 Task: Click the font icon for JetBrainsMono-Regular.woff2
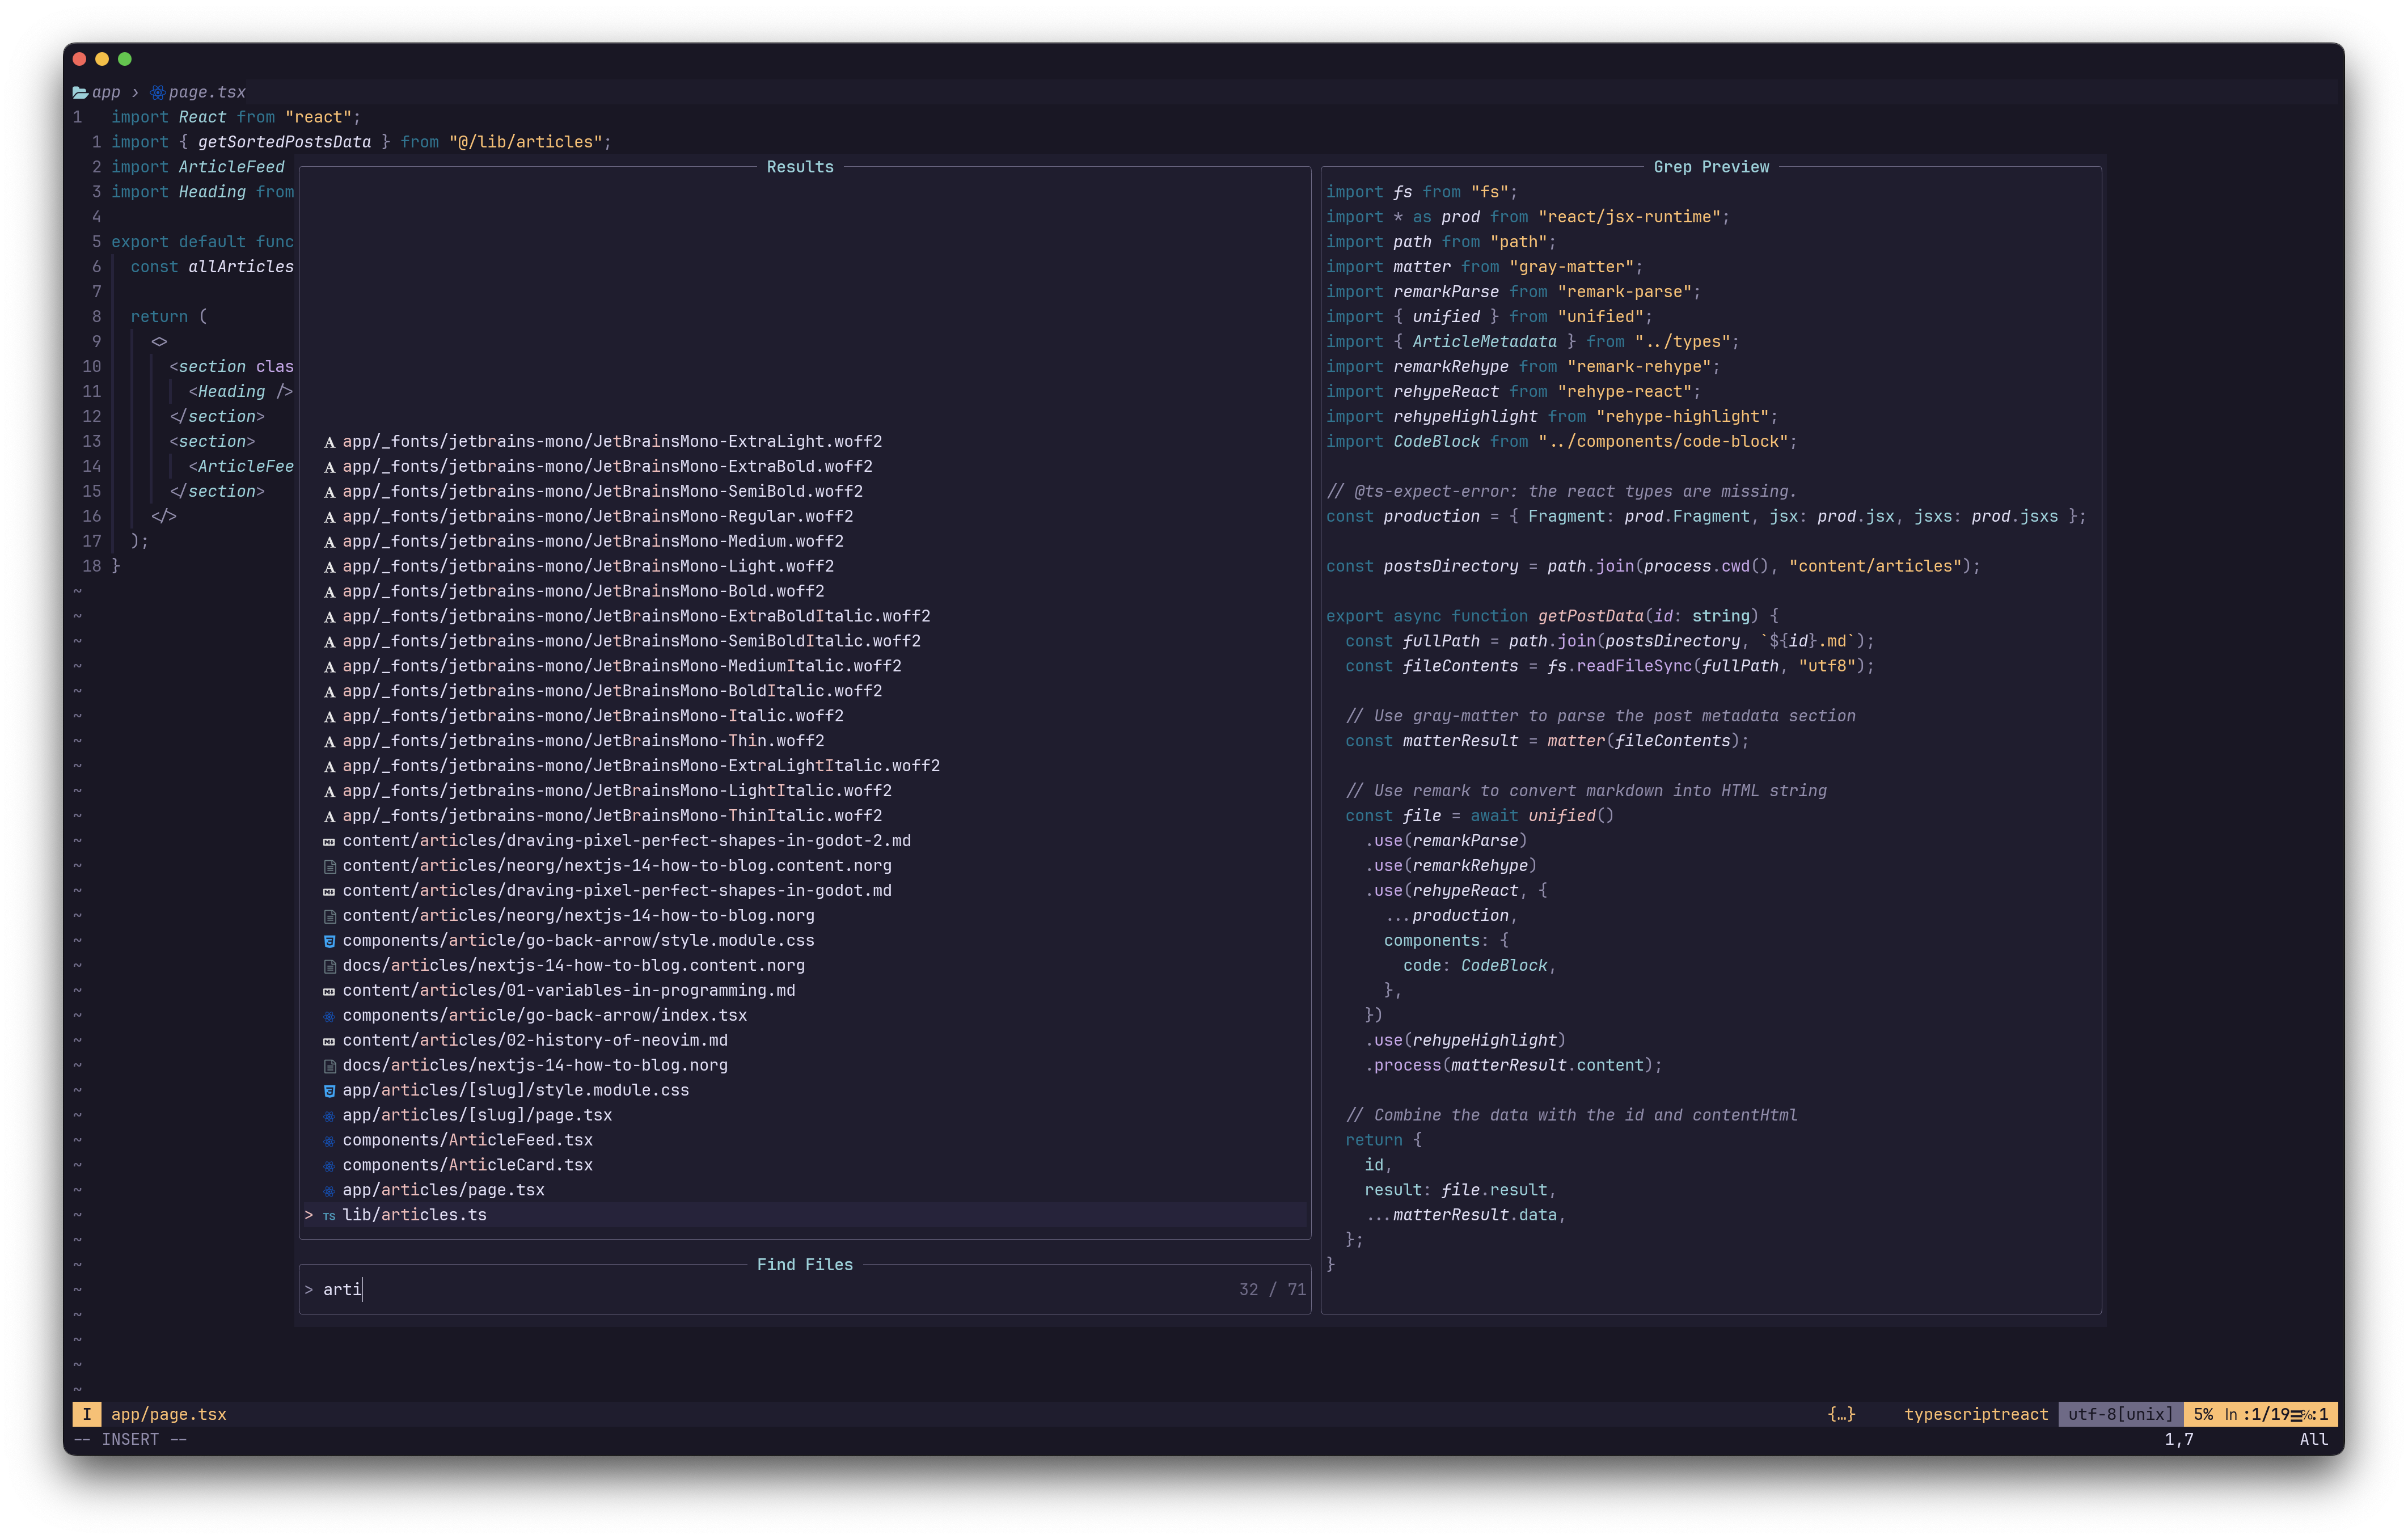pyautogui.click(x=329, y=517)
